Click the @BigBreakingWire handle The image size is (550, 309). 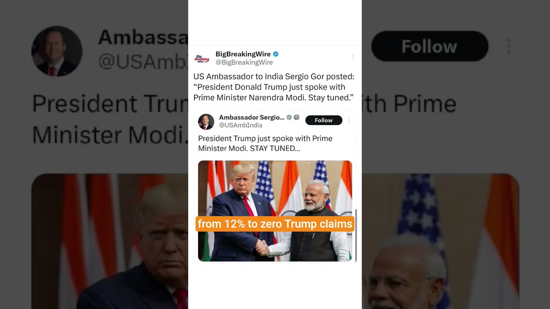coord(244,62)
